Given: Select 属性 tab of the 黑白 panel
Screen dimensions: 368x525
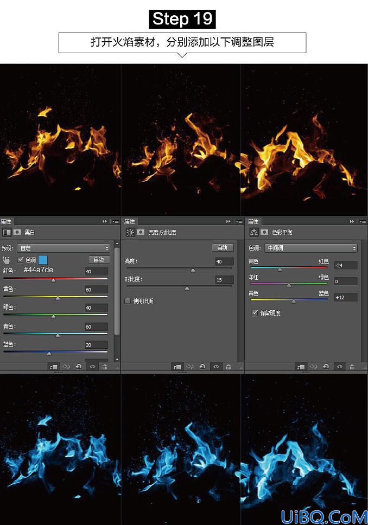Looking at the screenshot, I should pyautogui.click(x=6, y=221).
